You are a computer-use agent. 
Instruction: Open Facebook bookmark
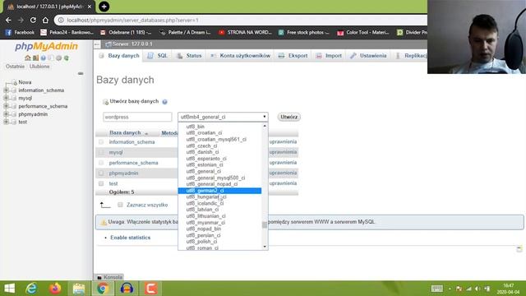click(x=20, y=33)
